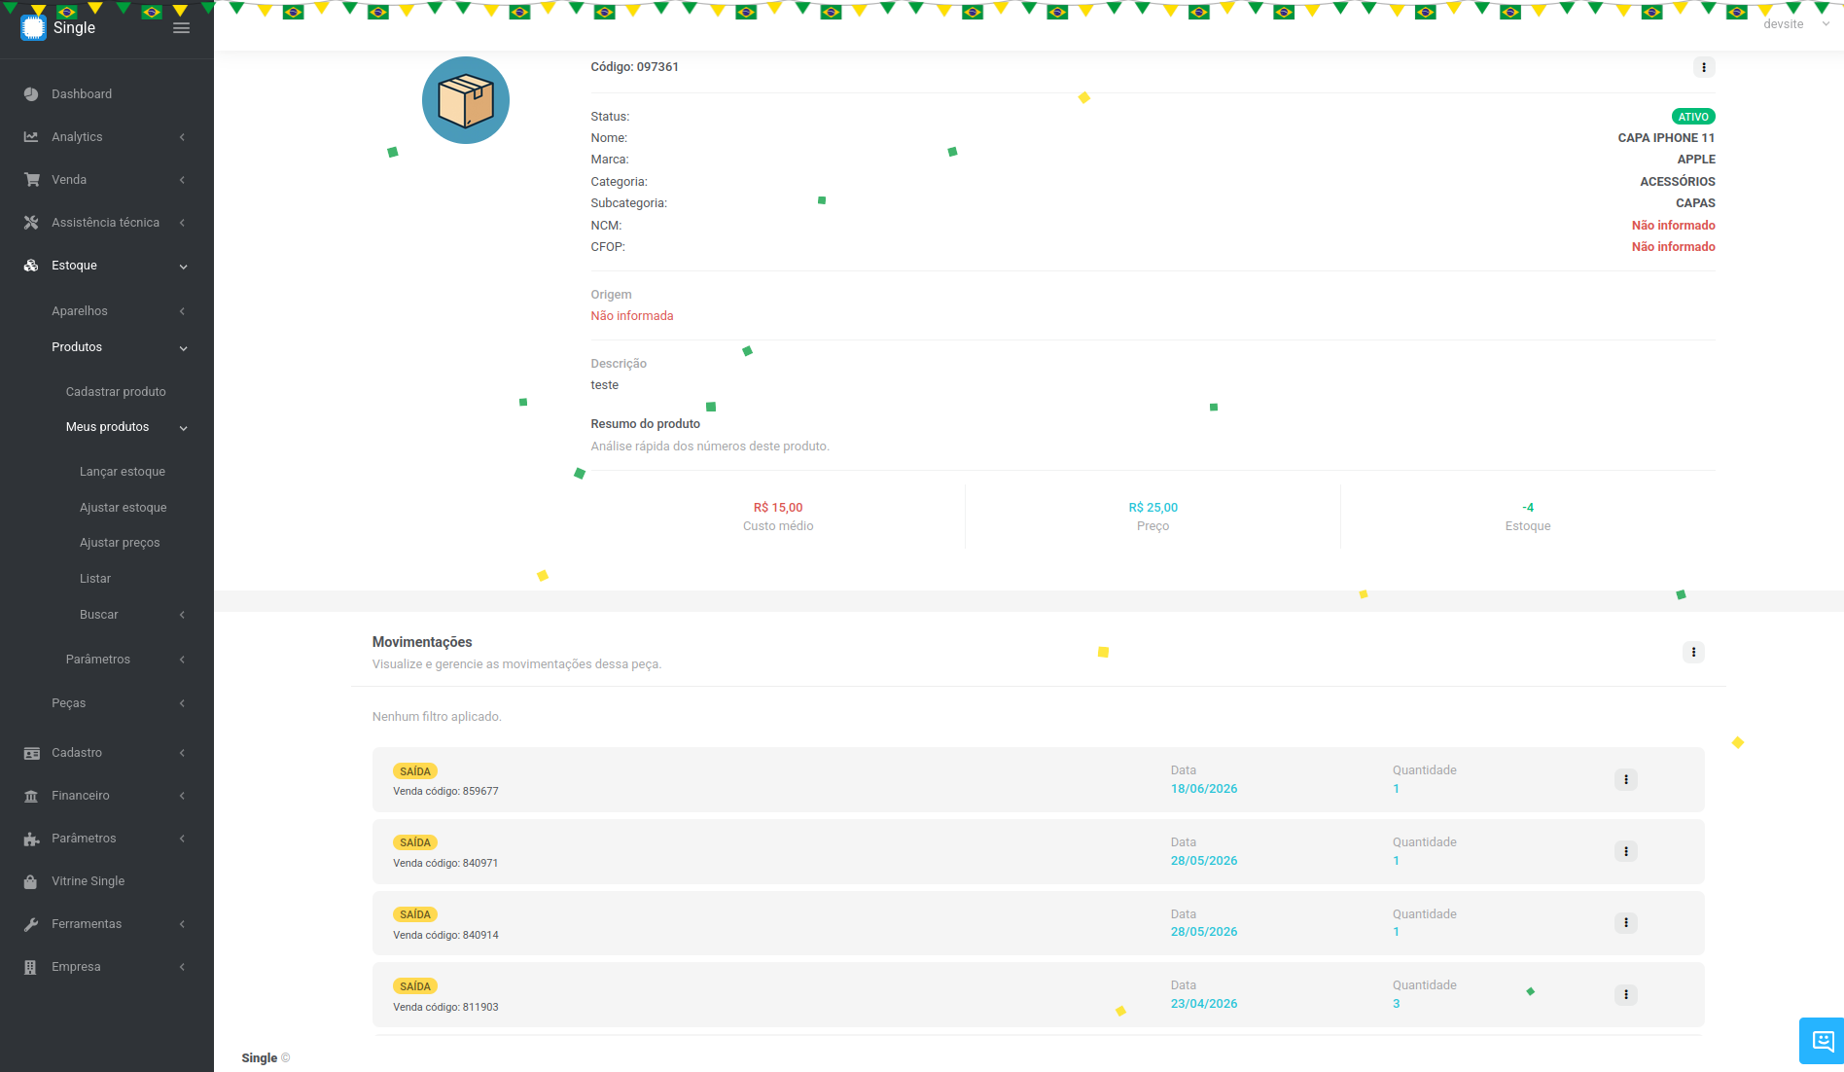Click the Single logo icon

pyautogui.click(x=34, y=27)
